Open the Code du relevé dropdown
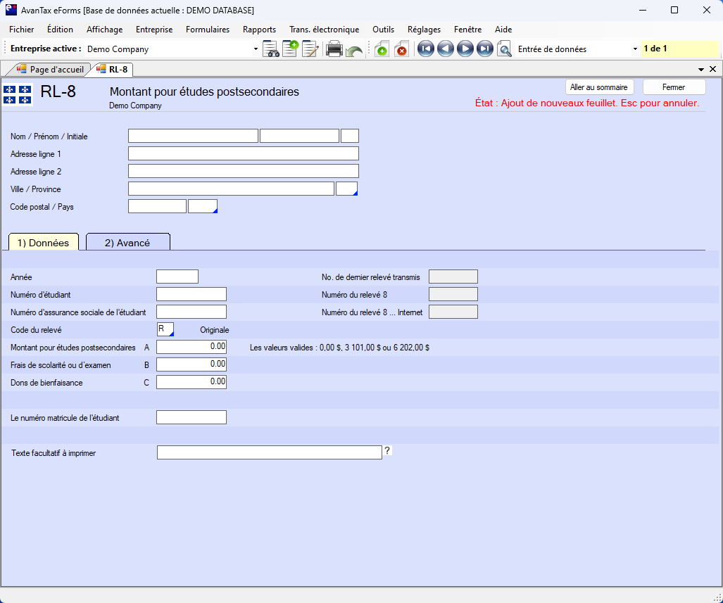 165,329
